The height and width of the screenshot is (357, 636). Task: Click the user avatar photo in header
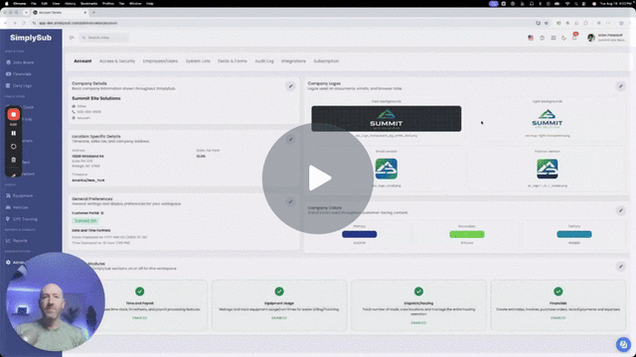point(591,38)
